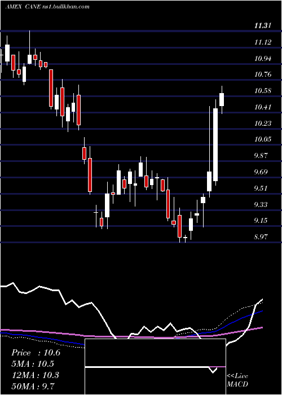Click the tall white candlestick rising to 10.41
282x395 pixels.
(x=215, y=144)
